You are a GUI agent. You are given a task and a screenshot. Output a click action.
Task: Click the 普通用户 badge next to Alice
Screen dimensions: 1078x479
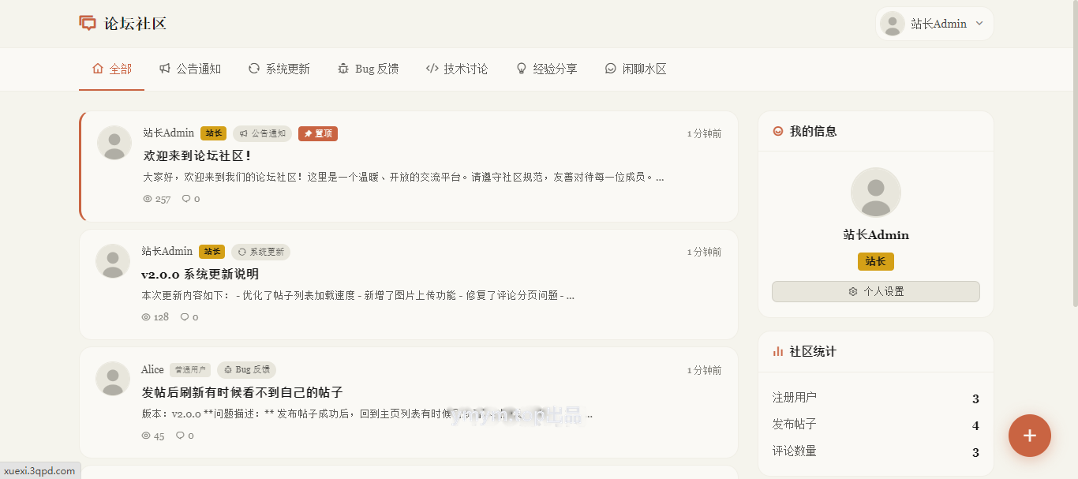coord(190,369)
